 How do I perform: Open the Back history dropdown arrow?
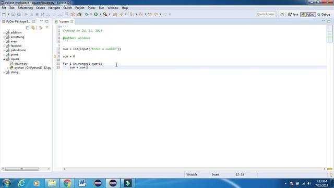pyautogui.click(x=160, y=14)
